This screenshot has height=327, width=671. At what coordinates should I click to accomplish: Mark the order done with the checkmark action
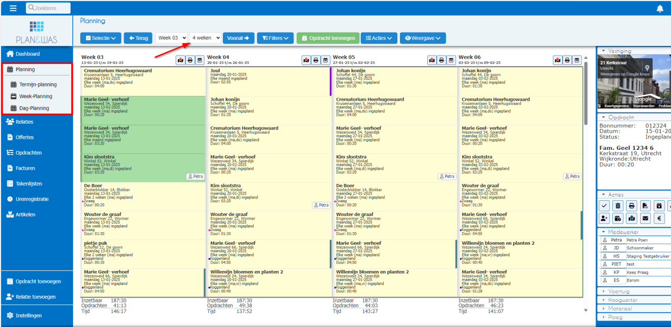[x=604, y=205]
